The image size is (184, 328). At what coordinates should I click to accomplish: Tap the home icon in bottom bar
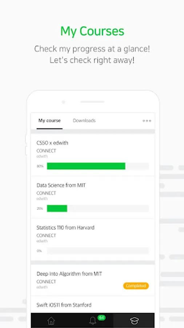coord(51,320)
